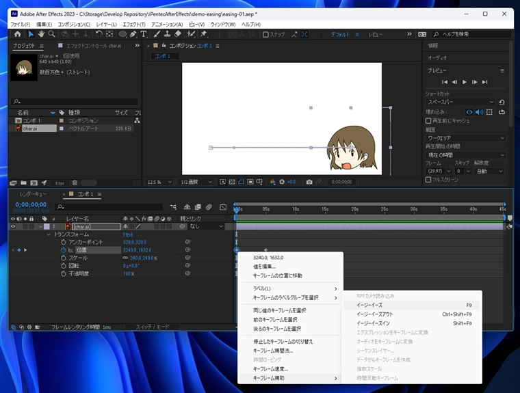Choose イージーイーズアウト from submenu
The width and height of the screenshot is (520, 393).
tap(412, 314)
